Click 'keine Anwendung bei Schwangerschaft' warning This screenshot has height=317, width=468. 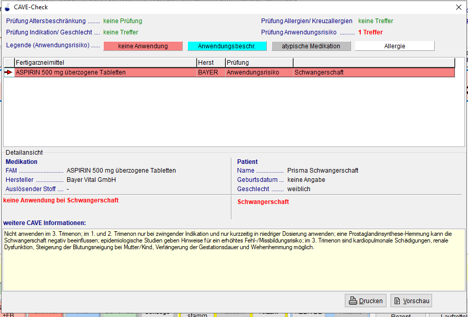coord(61,200)
